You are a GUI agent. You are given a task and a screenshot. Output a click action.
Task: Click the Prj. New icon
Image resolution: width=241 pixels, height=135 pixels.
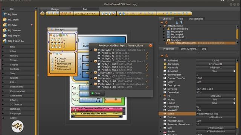click(5, 14)
